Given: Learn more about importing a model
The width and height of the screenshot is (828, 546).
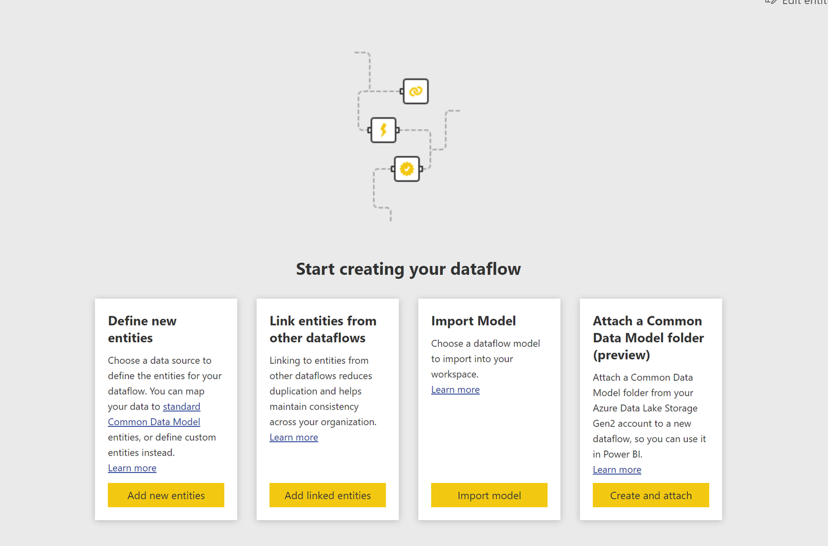Looking at the screenshot, I should tap(455, 389).
